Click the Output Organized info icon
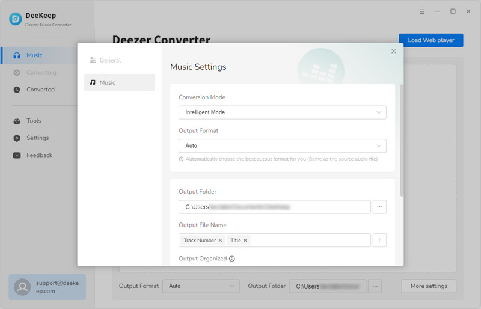481x309 pixels. pyautogui.click(x=232, y=259)
